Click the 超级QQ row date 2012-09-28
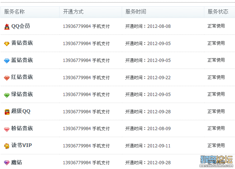Viewport: 235px width, 169px height. click(x=159, y=112)
